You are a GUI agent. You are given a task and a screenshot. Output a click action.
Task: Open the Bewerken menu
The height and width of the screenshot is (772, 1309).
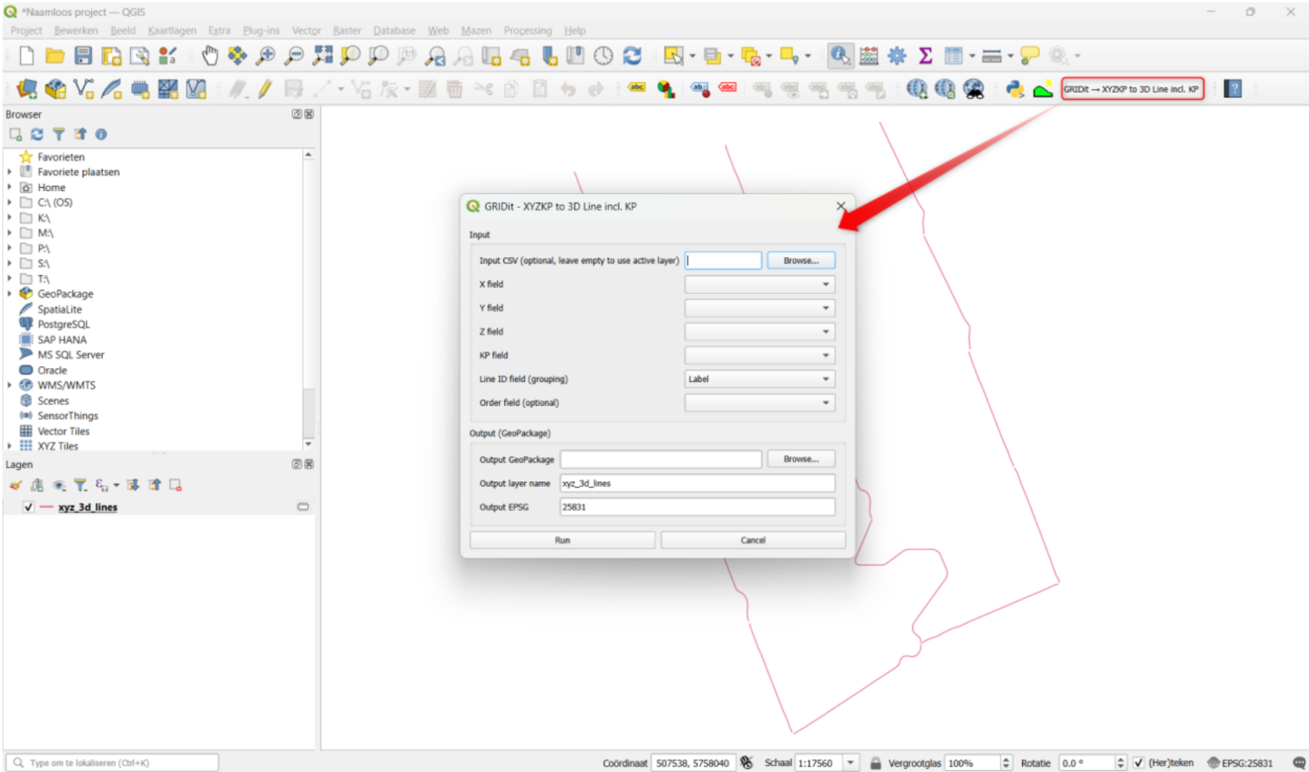click(x=76, y=30)
